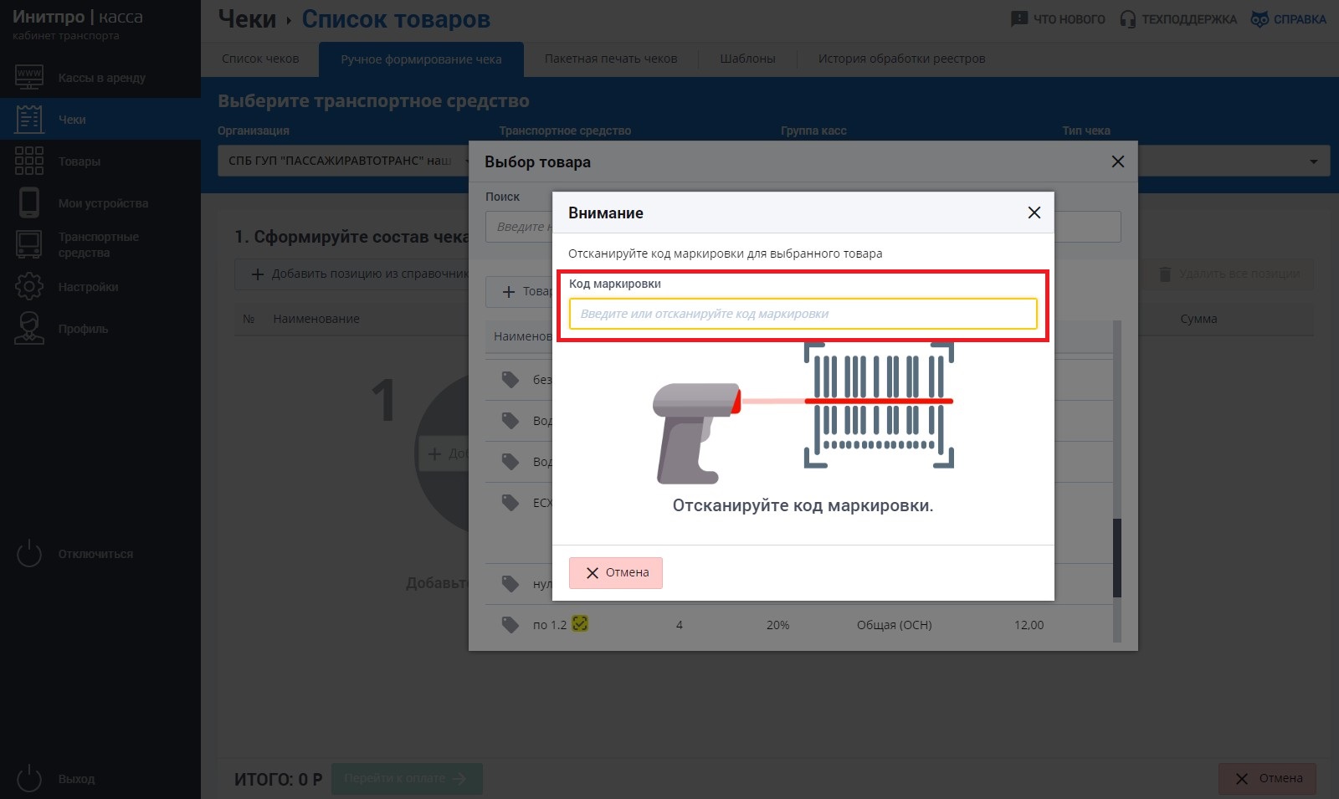
Task: Click the tag icon of the без row
Action: pyautogui.click(x=510, y=380)
